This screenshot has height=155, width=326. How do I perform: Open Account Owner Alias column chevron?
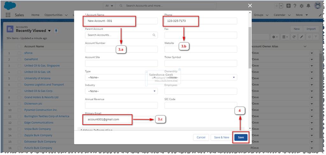[305, 46]
